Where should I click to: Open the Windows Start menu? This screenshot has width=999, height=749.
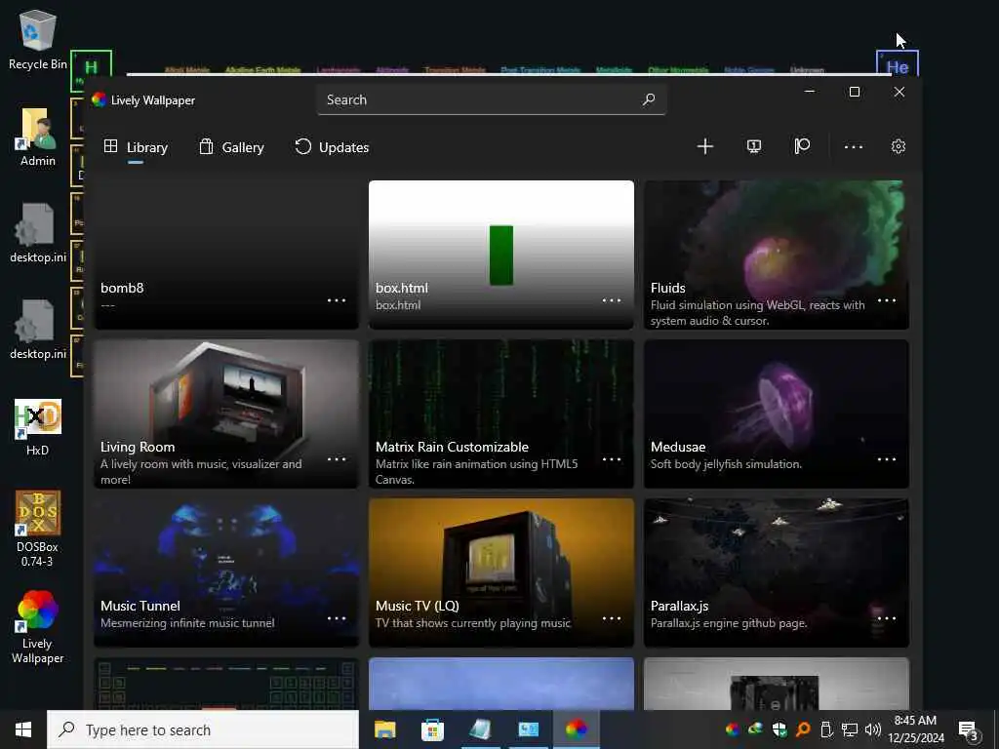[23, 729]
